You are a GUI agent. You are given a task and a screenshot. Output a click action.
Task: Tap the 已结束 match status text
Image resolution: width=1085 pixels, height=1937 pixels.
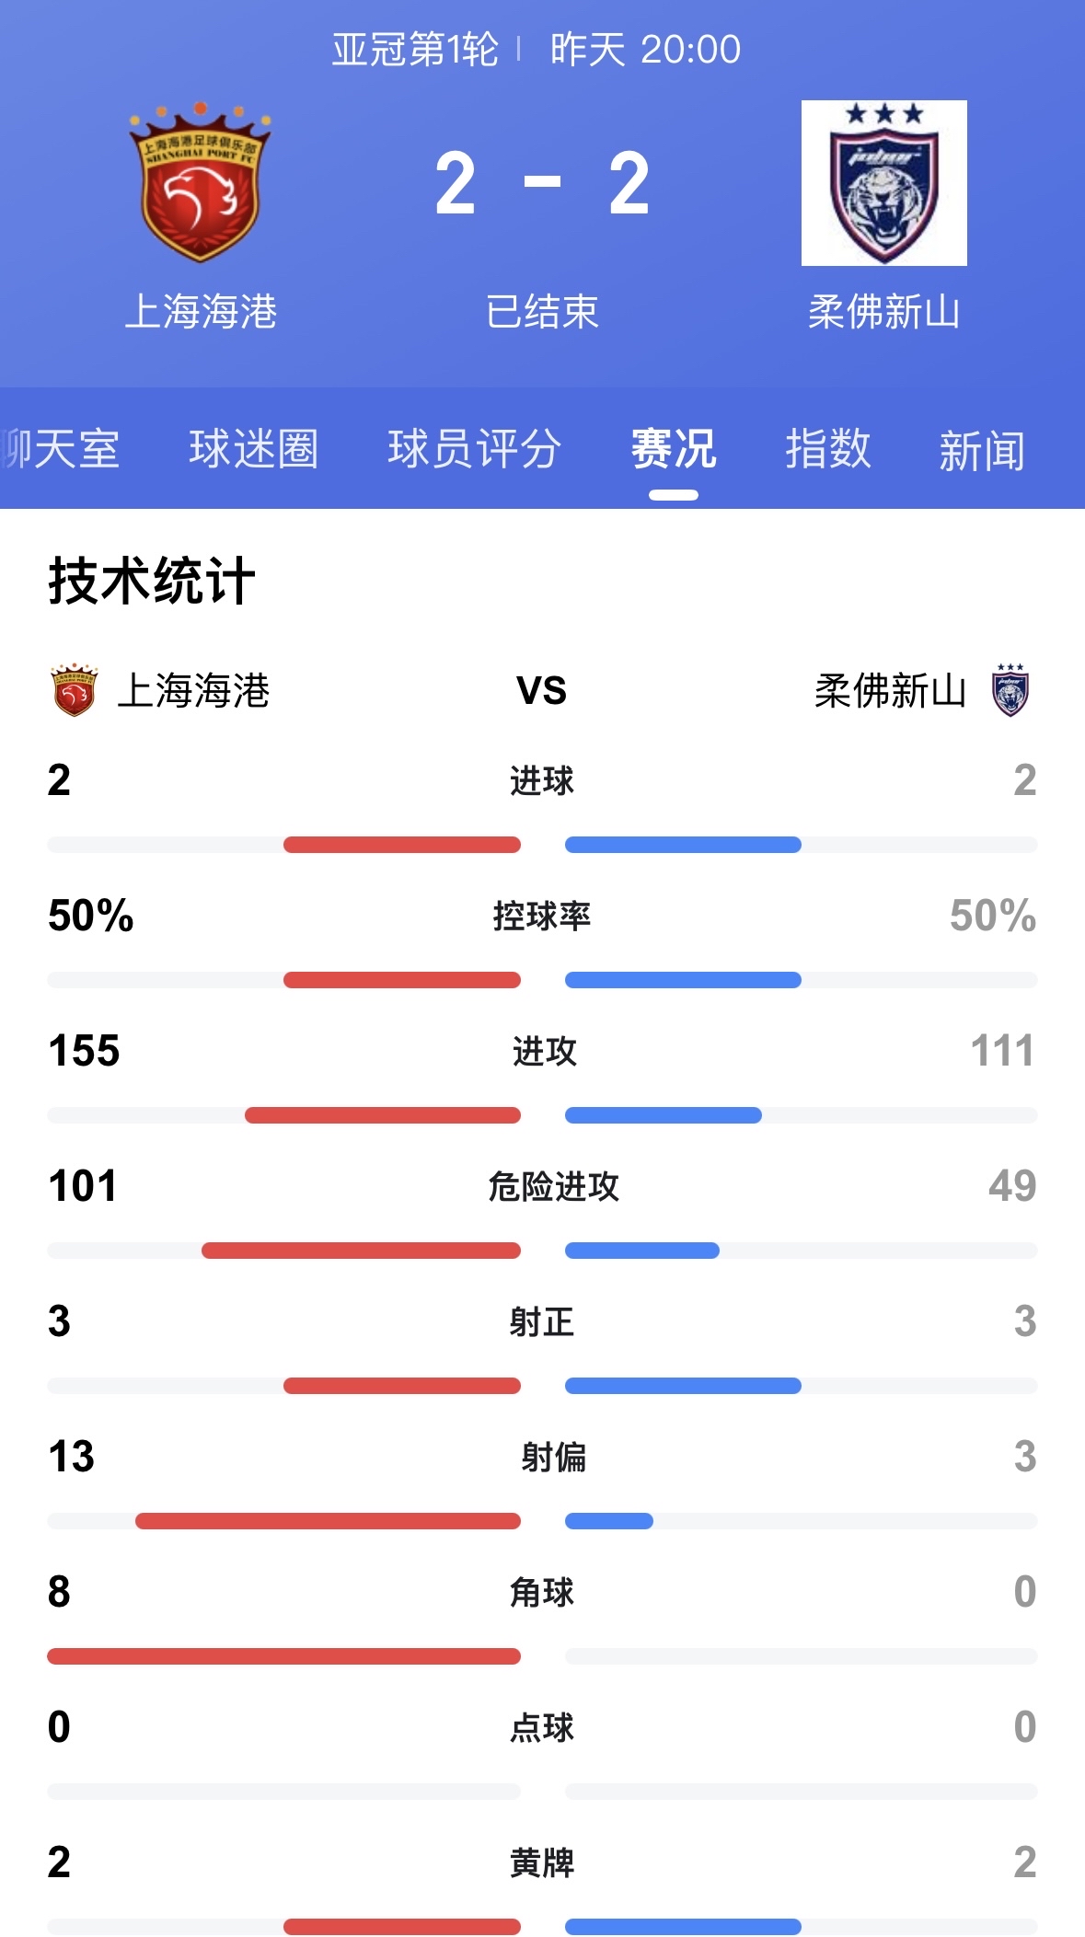tap(542, 312)
